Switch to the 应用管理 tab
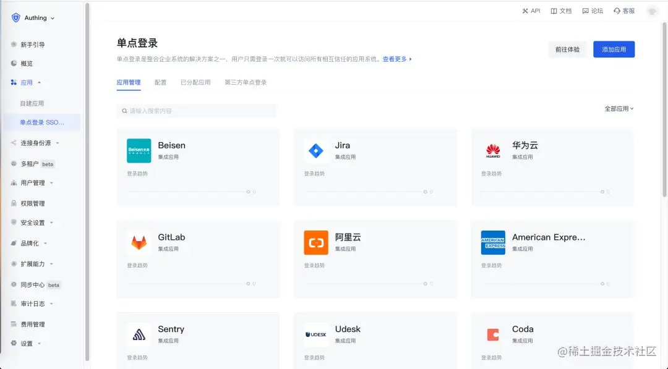Screen dimensions: 668x369 (129, 83)
